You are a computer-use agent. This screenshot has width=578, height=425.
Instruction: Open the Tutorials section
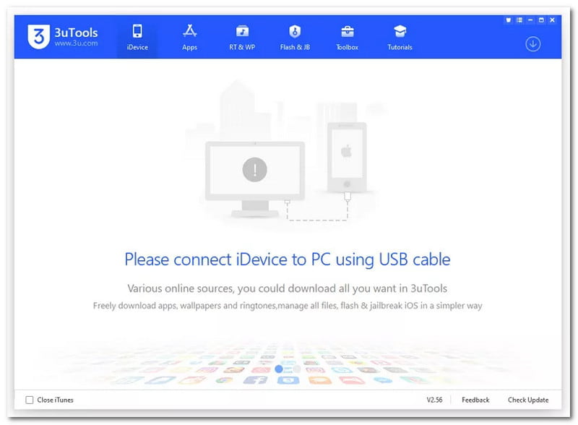[x=400, y=37]
